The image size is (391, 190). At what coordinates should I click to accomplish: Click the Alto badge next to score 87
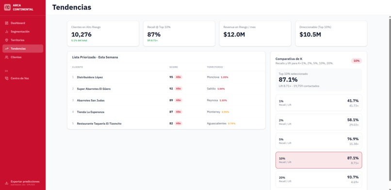pos(179,112)
